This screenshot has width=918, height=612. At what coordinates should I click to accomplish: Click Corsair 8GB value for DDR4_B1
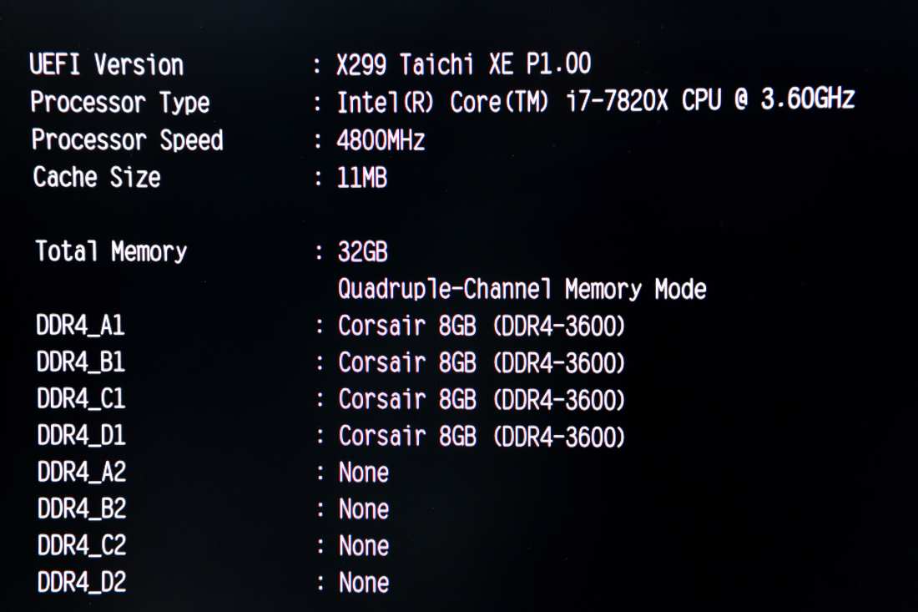[x=481, y=362]
